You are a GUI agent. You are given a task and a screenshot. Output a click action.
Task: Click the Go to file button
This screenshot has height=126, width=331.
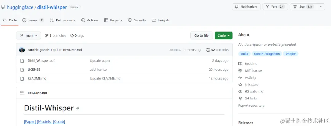click(201, 35)
